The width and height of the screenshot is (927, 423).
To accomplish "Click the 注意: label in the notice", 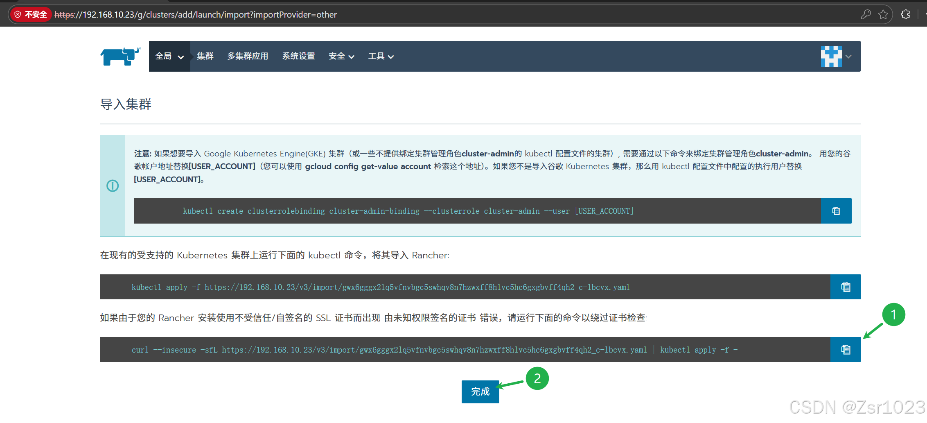I will pyautogui.click(x=143, y=154).
